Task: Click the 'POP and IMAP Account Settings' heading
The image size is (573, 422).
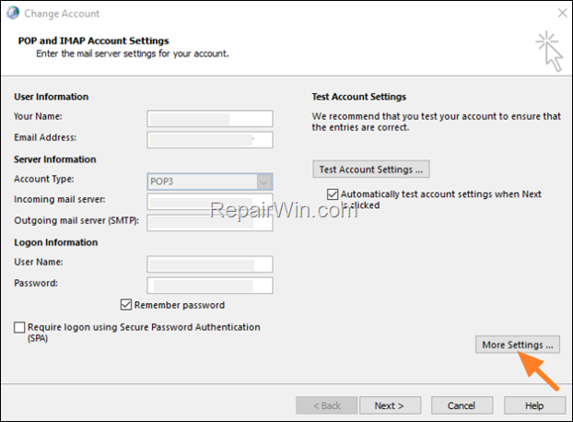Action: 94,41
